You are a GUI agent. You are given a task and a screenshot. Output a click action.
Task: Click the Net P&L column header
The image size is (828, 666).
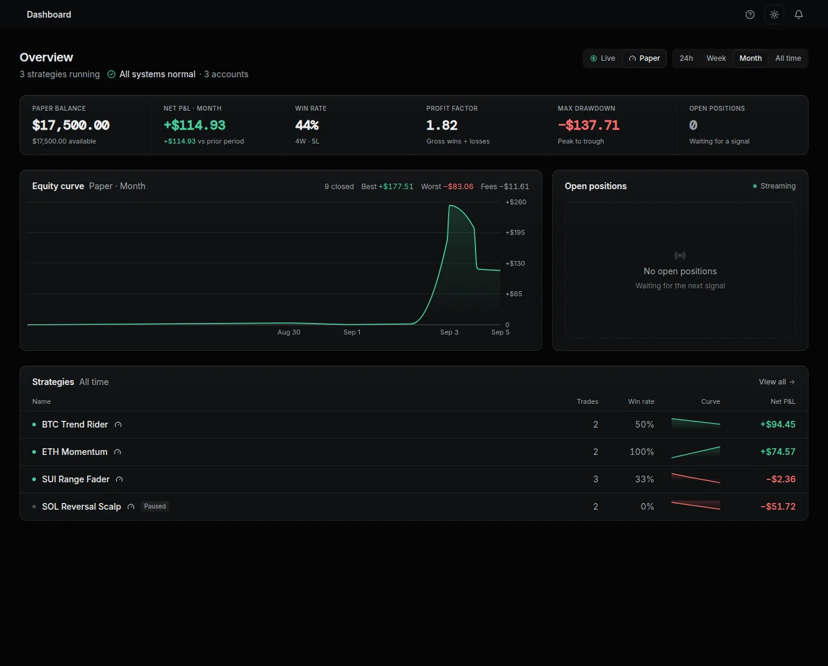783,401
